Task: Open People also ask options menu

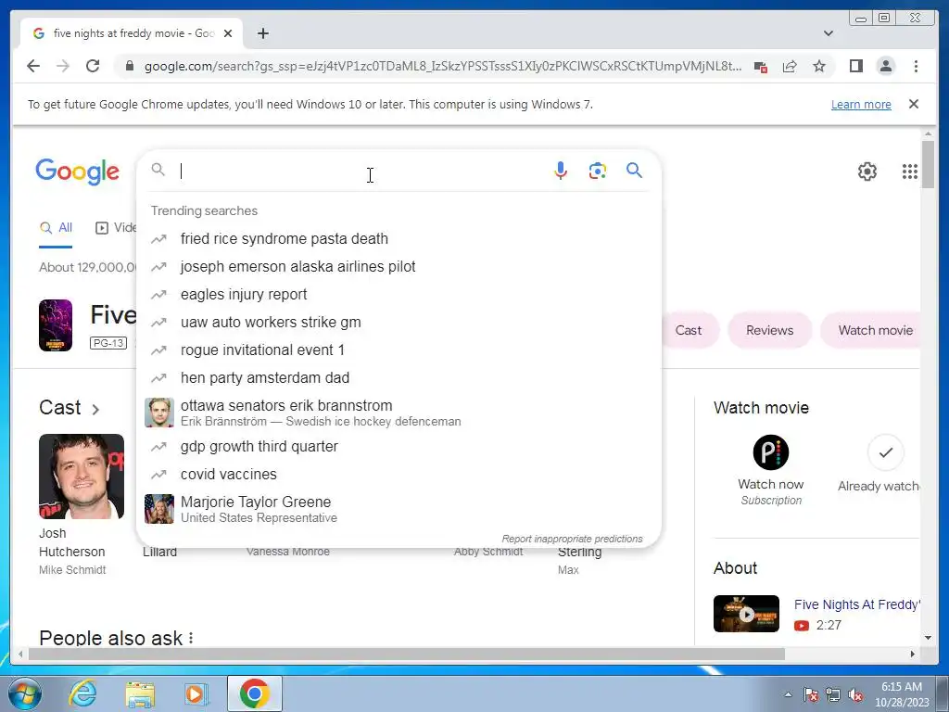Action: point(191,638)
